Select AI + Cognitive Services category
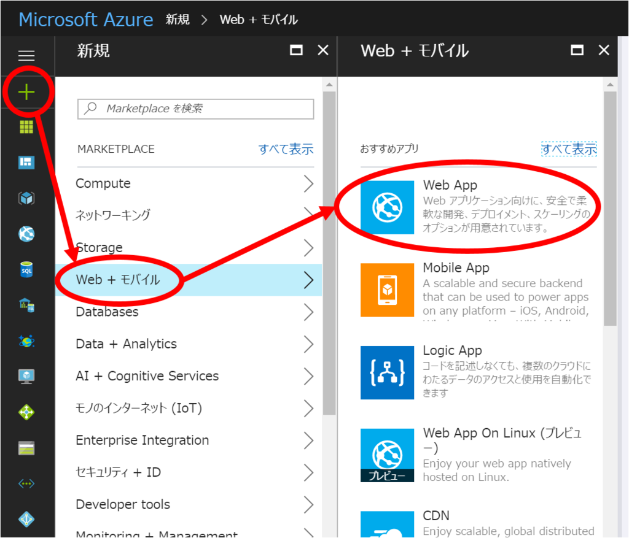The image size is (629, 538). click(189, 376)
